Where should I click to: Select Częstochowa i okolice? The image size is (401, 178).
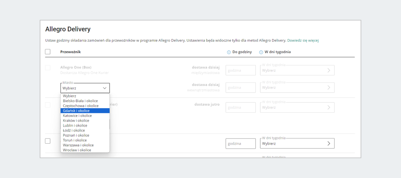tap(85, 106)
